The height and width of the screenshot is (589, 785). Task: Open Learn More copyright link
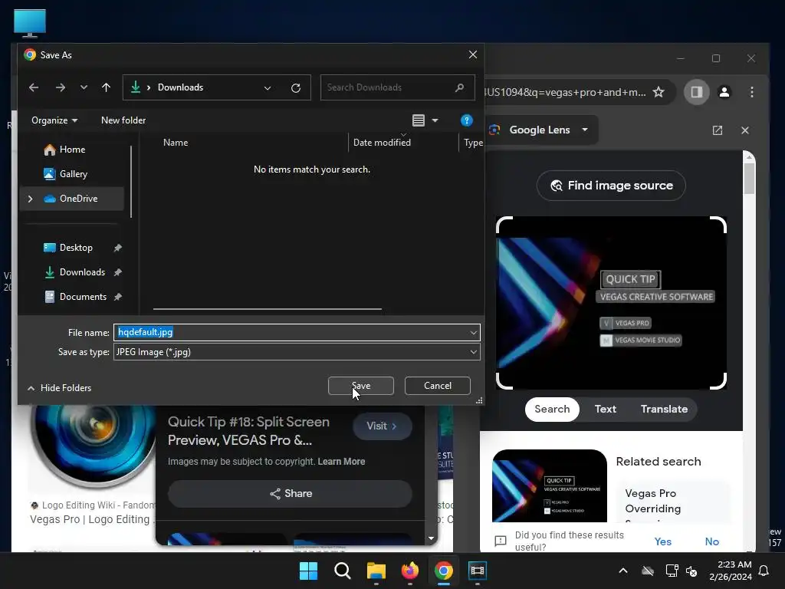341,462
